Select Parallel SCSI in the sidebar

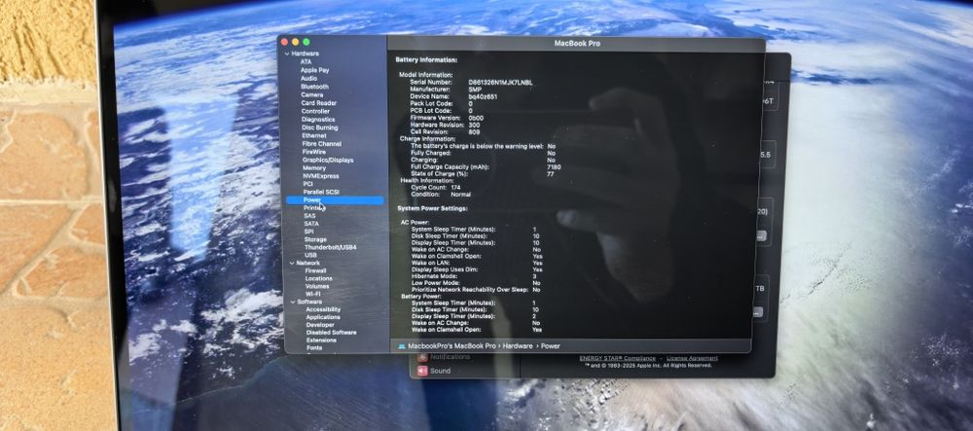(x=321, y=193)
